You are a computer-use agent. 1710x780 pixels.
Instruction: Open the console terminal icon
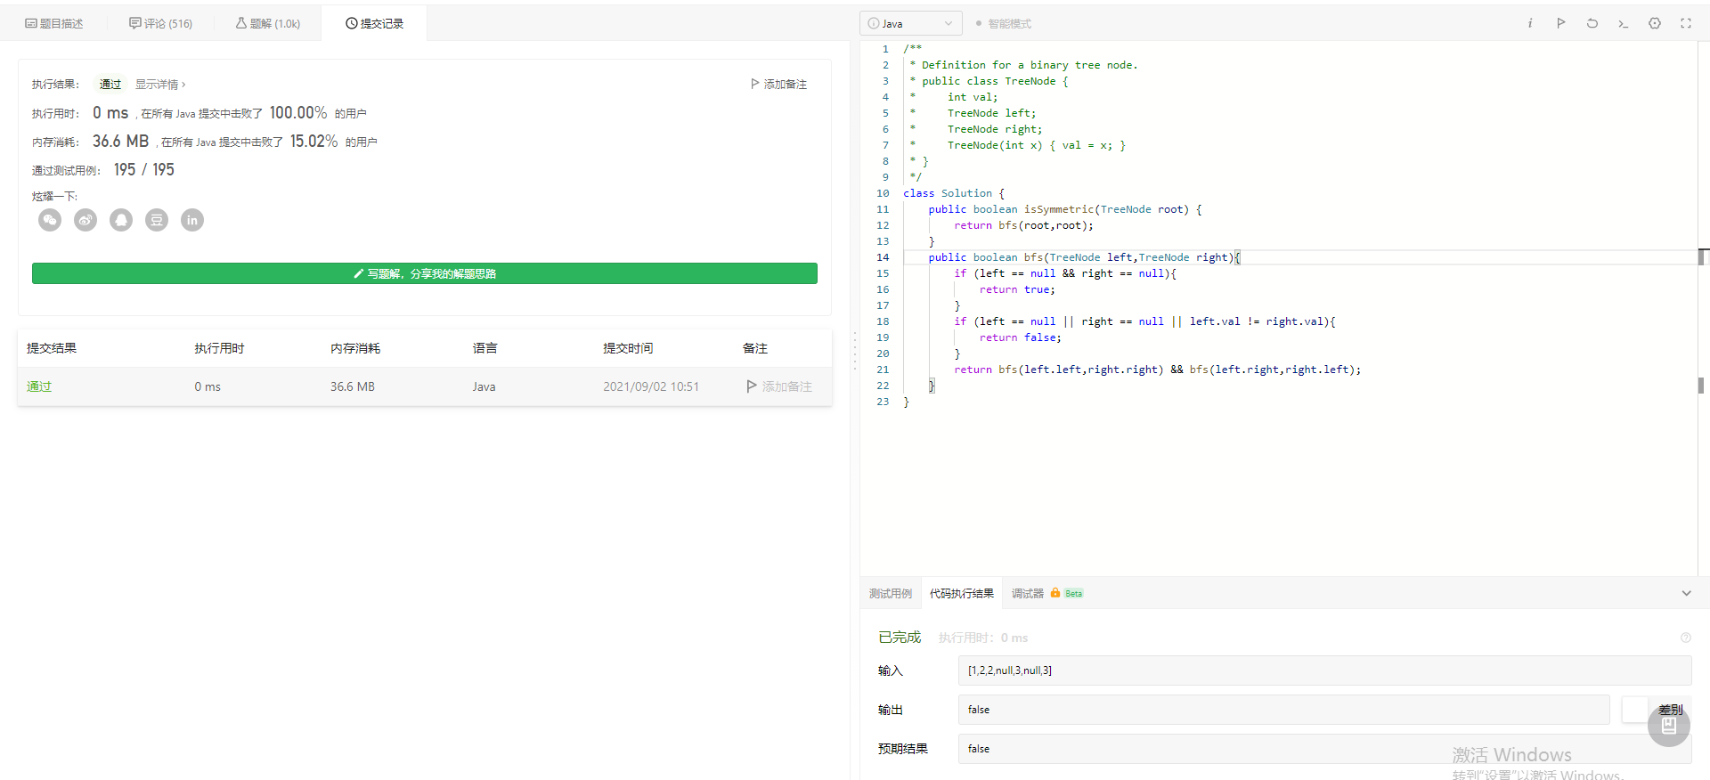click(1624, 23)
